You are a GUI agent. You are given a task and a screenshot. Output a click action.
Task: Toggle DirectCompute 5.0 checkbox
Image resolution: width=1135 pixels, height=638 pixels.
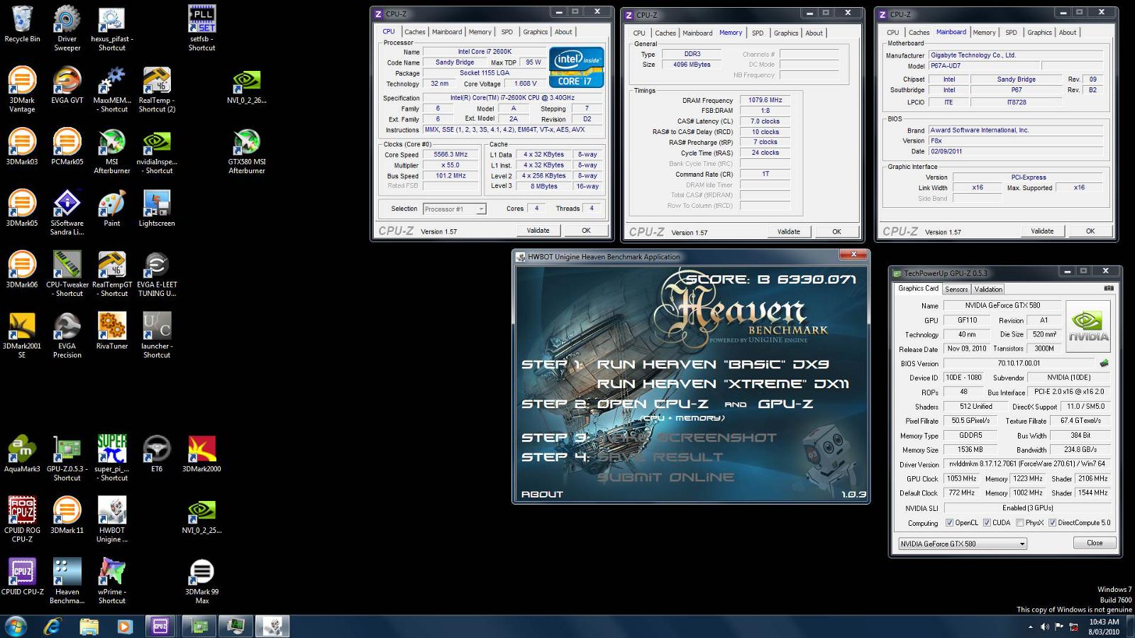click(x=1053, y=523)
